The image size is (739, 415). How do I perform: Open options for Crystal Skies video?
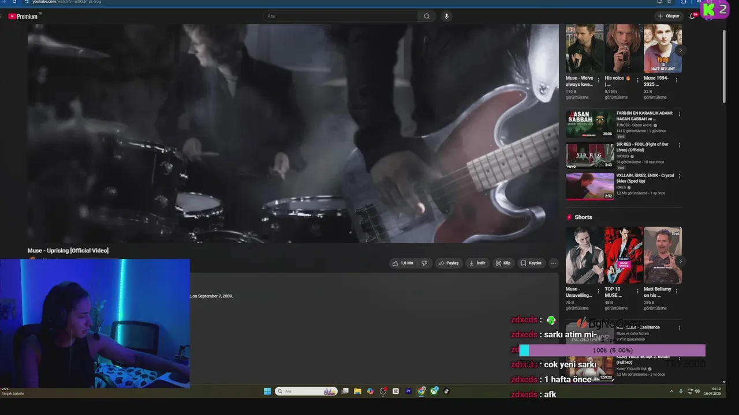tap(679, 176)
